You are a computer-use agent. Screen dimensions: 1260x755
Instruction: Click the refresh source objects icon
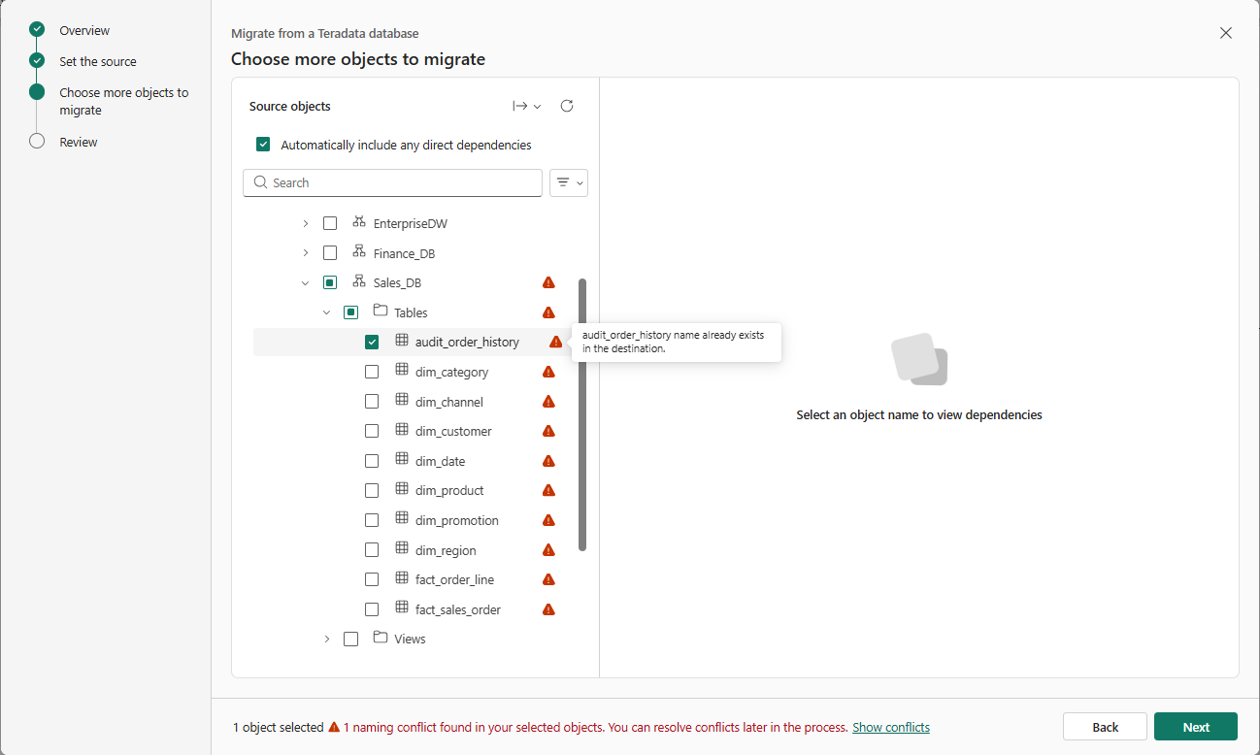(567, 106)
